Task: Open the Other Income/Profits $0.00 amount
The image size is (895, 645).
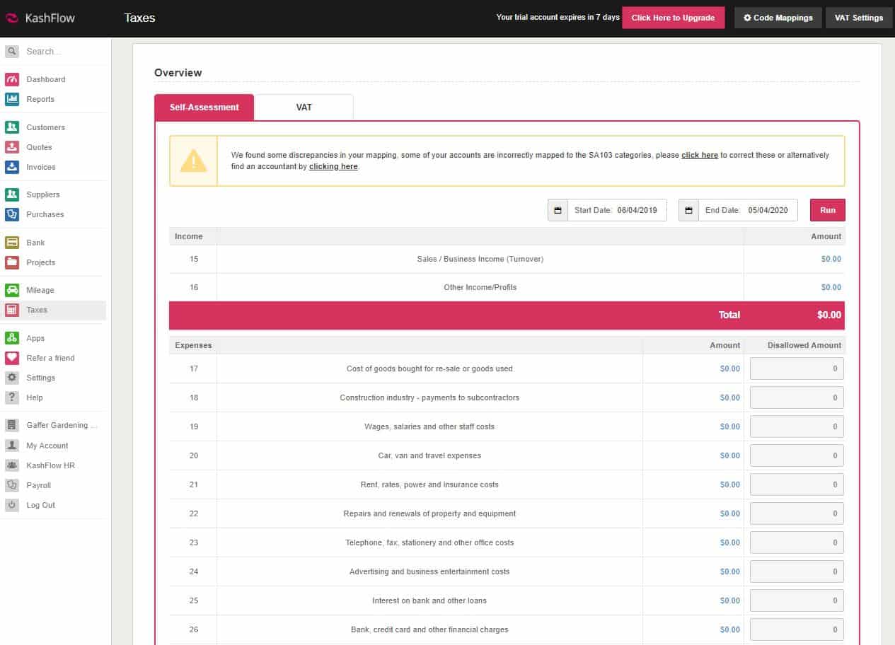Action: 831,287
